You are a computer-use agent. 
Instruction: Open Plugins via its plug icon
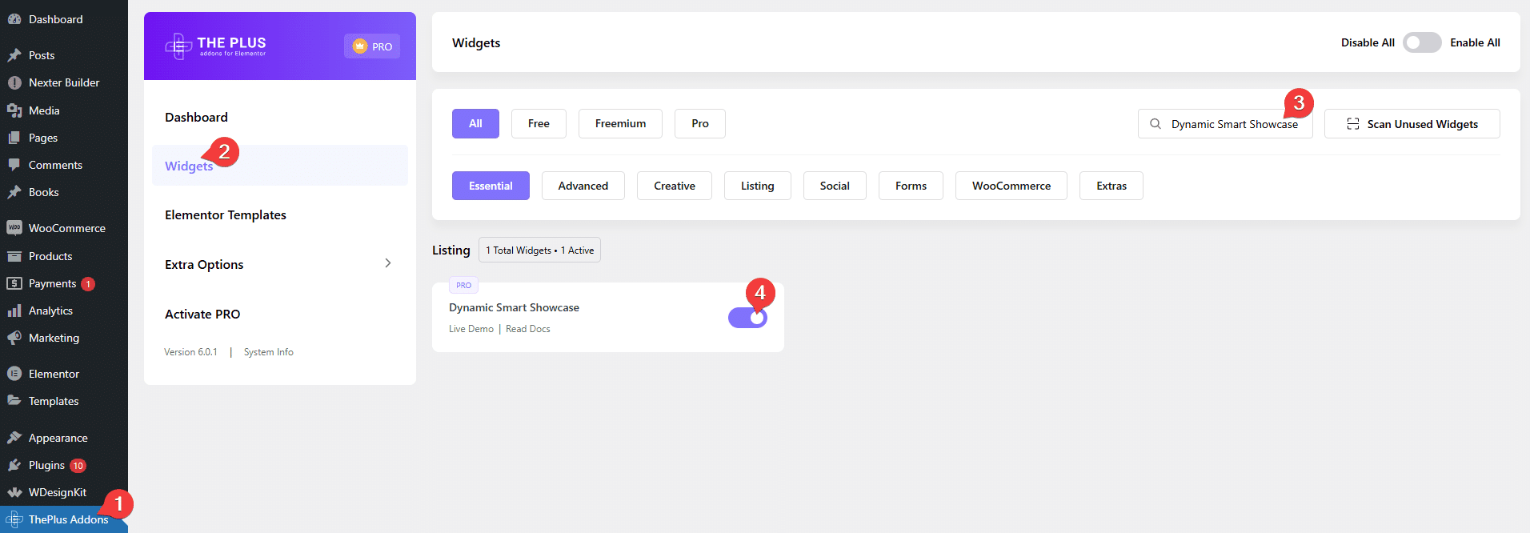point(14,465)
